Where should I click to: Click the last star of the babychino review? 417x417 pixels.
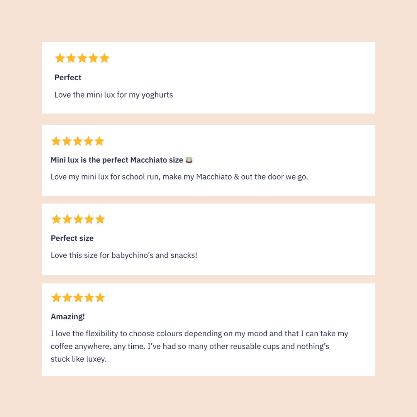coord(100,220)
